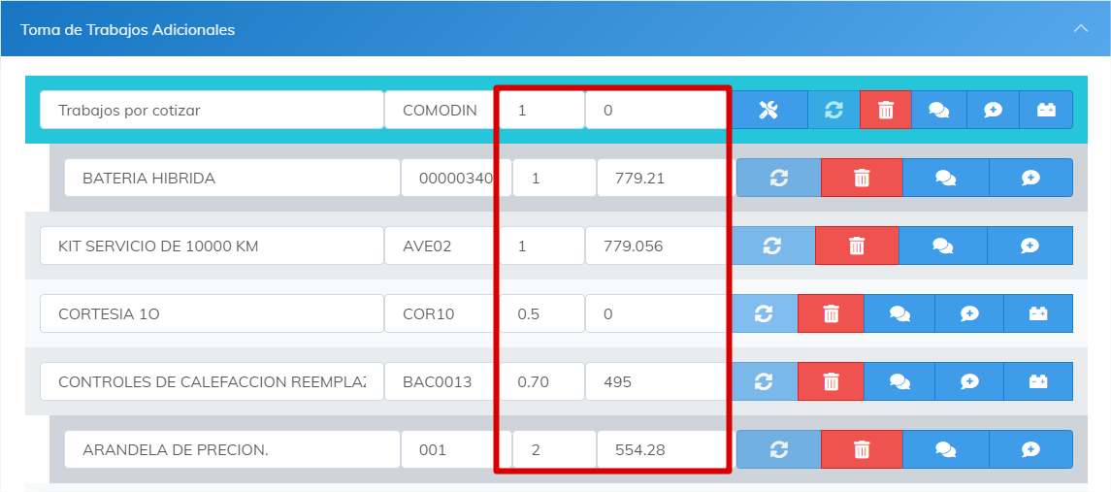Refresh the CORTESIA 1O row
1111x492 pixels.
click(x=764, y=314)
